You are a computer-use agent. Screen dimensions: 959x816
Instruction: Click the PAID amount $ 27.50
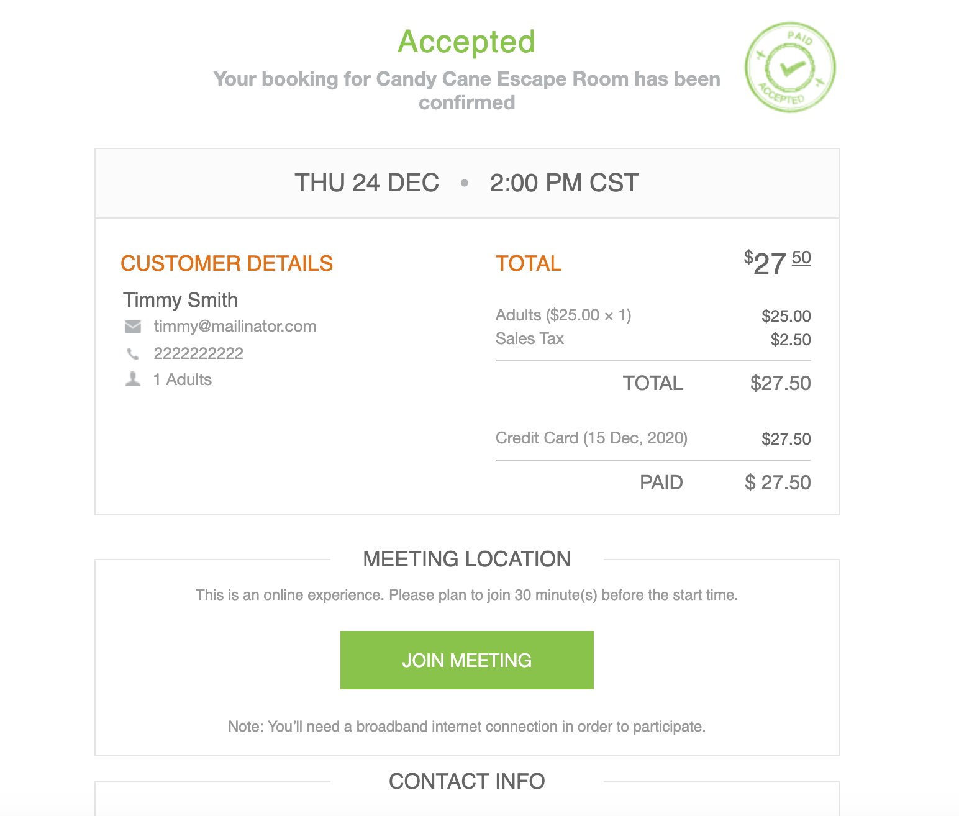(x=778, y=483)
